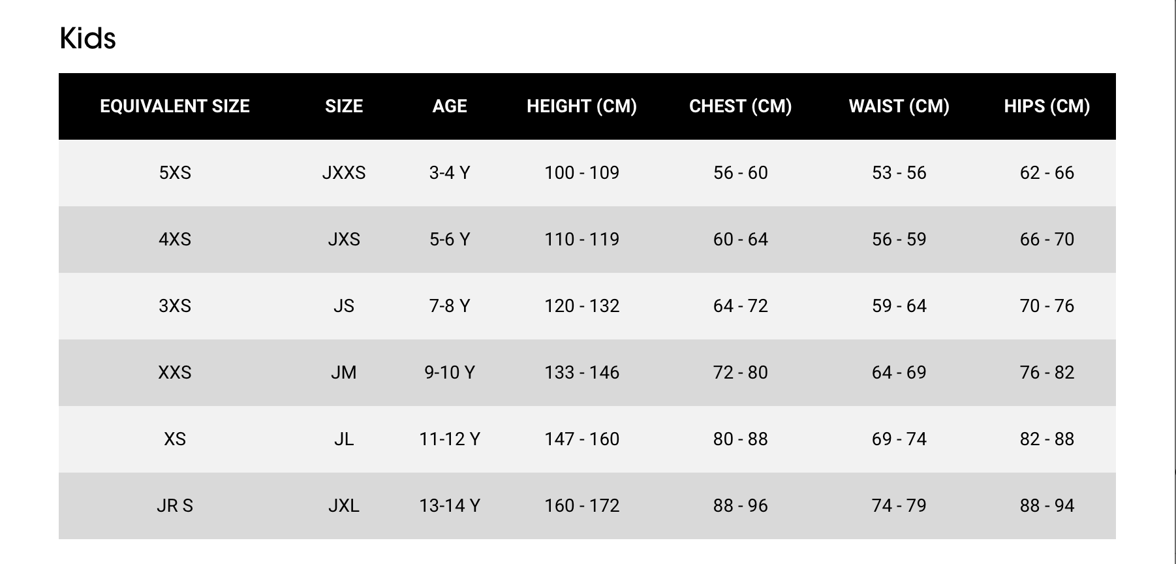Select the JM size cell
The image size is (1176, 564).
click(x=344, y=373)
